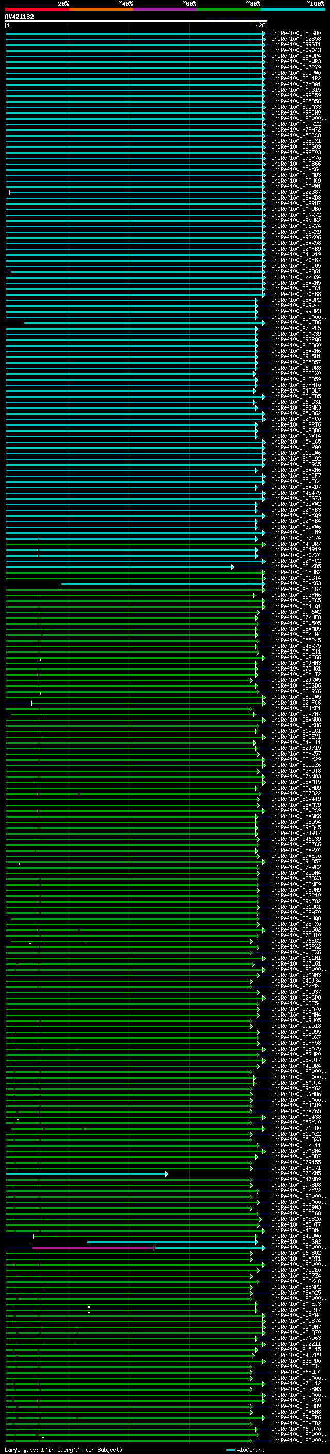330x1454 pixels.
Task: Select UniRef100_Q8L682 label
Action: [296, 929]
